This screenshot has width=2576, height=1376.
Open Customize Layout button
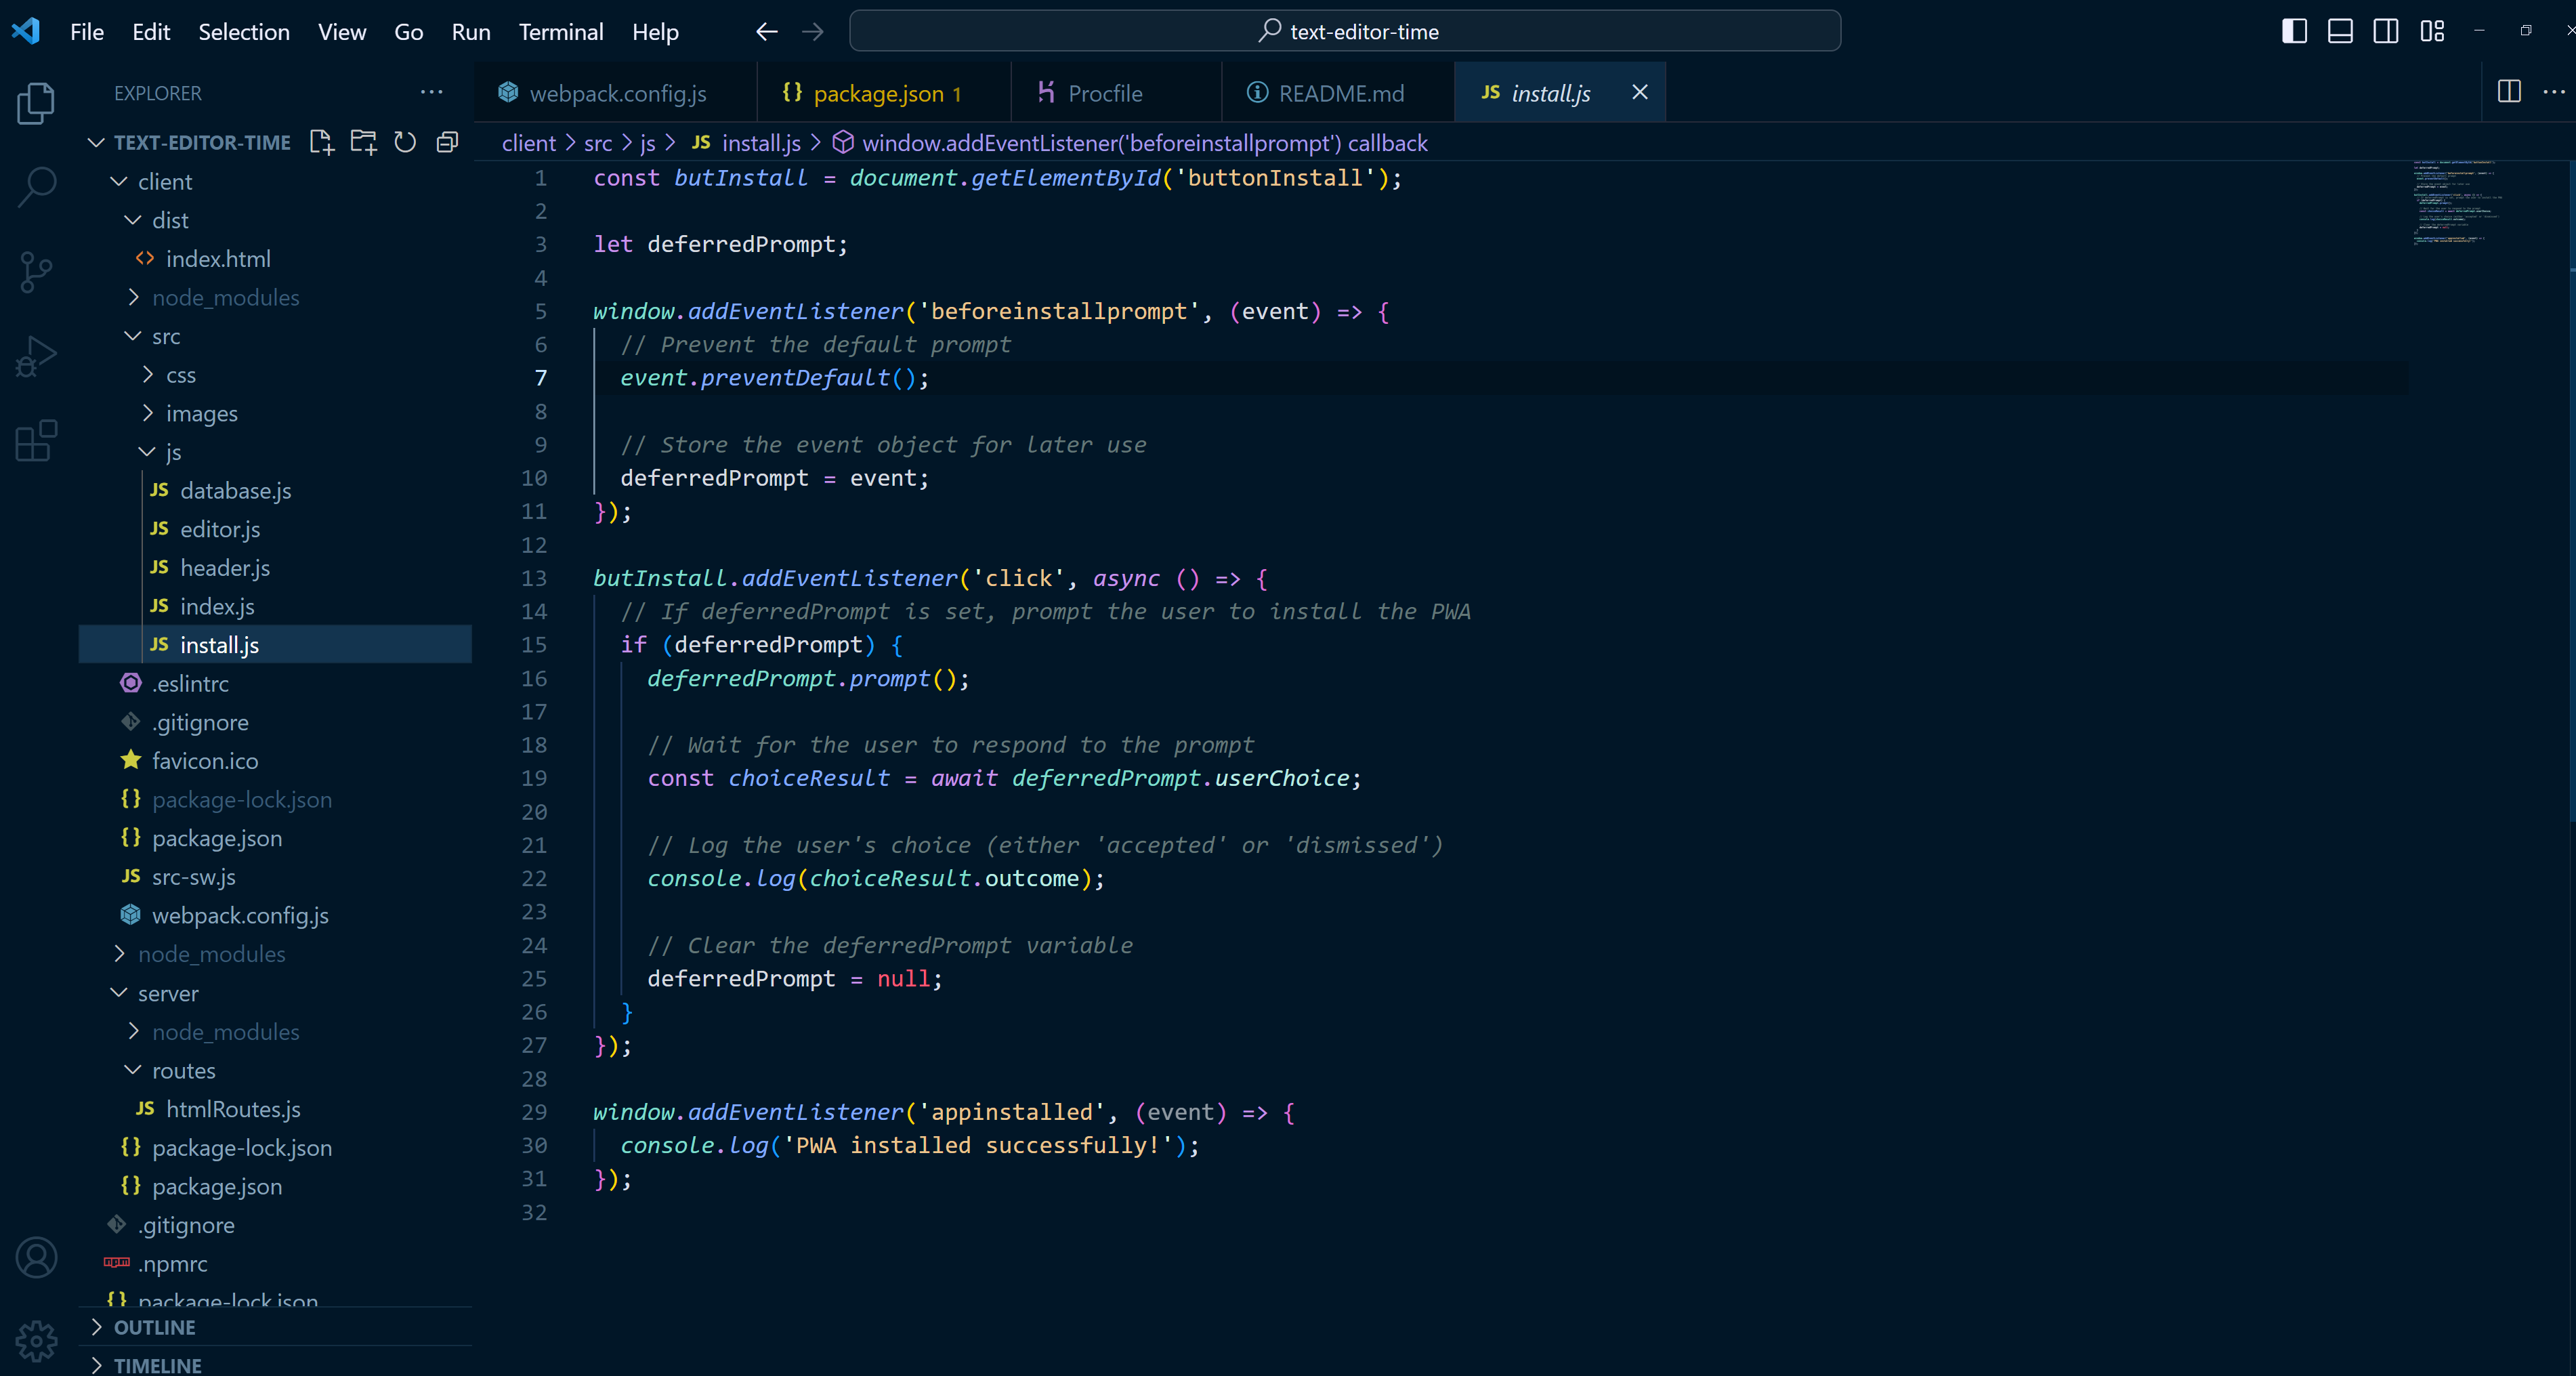coord(2432,31)
